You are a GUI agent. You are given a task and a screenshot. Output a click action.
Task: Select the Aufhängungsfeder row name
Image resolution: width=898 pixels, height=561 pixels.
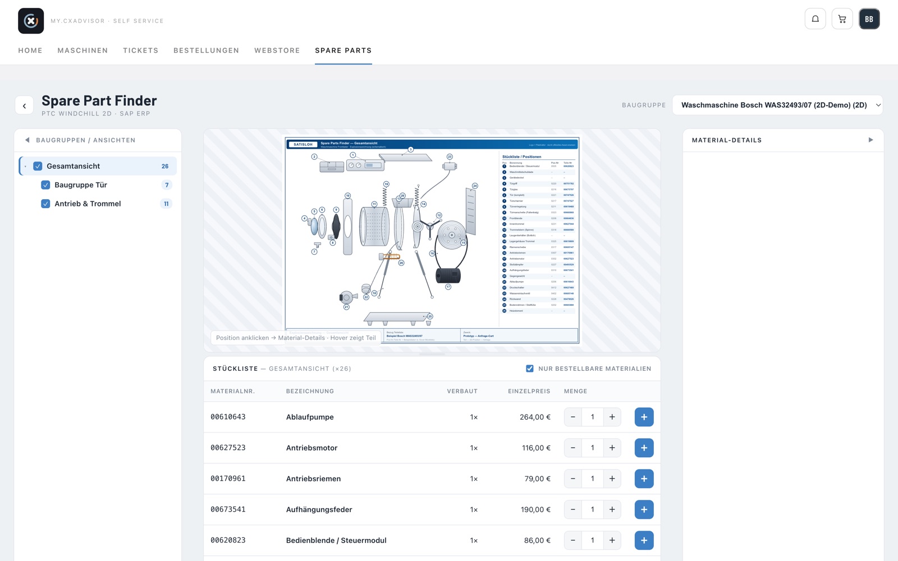[x=319, y=509]
